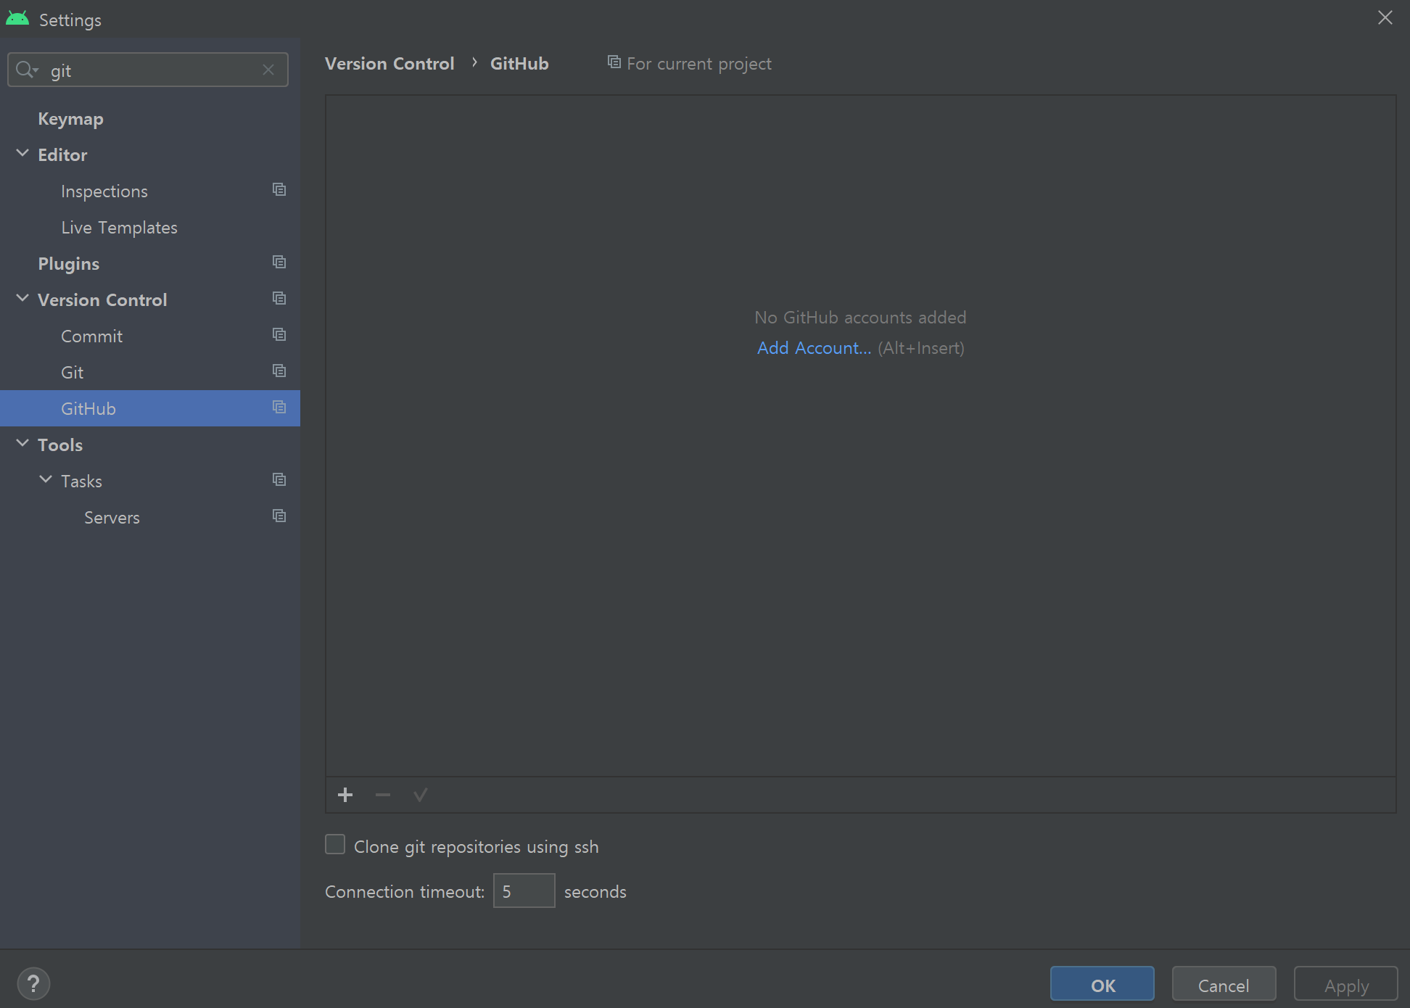Viewport: 1410px width, 1008px height.
Task: Click the Connection timeout input field
Action: (524, 891)
